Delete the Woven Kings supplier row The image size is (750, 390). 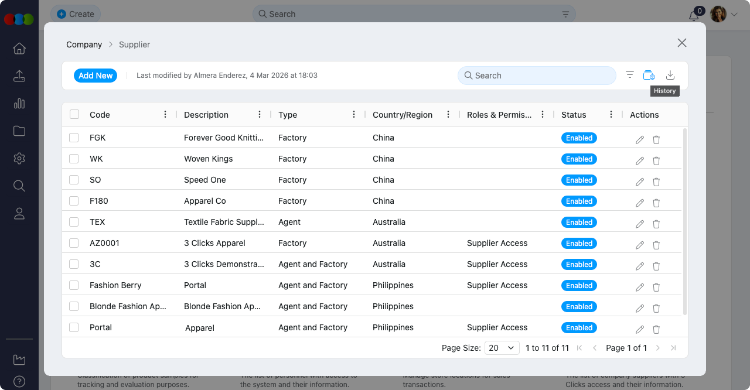pos(656,161)
